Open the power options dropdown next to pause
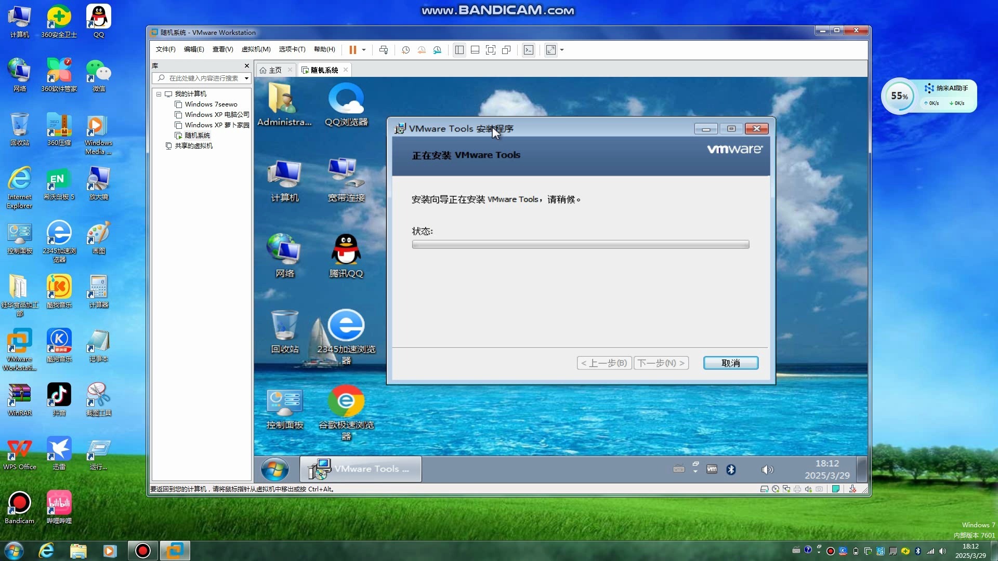Image resolution: width=998 pixels, height=561 pixels. click(x=364, y=50)
